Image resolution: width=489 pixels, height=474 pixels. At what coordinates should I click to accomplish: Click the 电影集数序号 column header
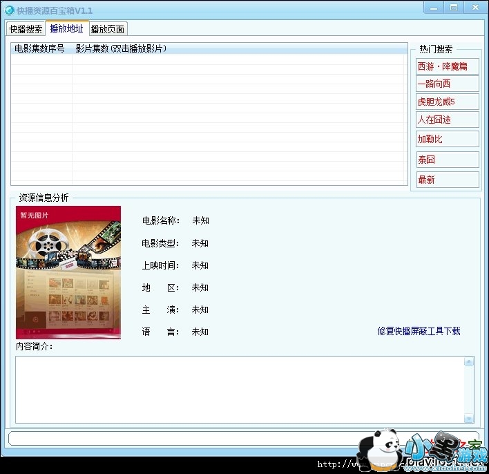(41, 48)
